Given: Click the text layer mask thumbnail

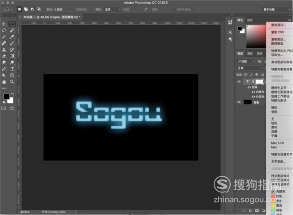Looking at the screenshot, I should 259,81.
